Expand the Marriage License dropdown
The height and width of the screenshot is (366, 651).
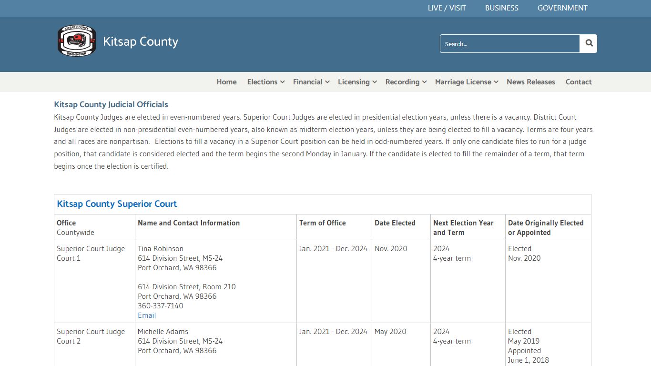[x=466, y=81]
